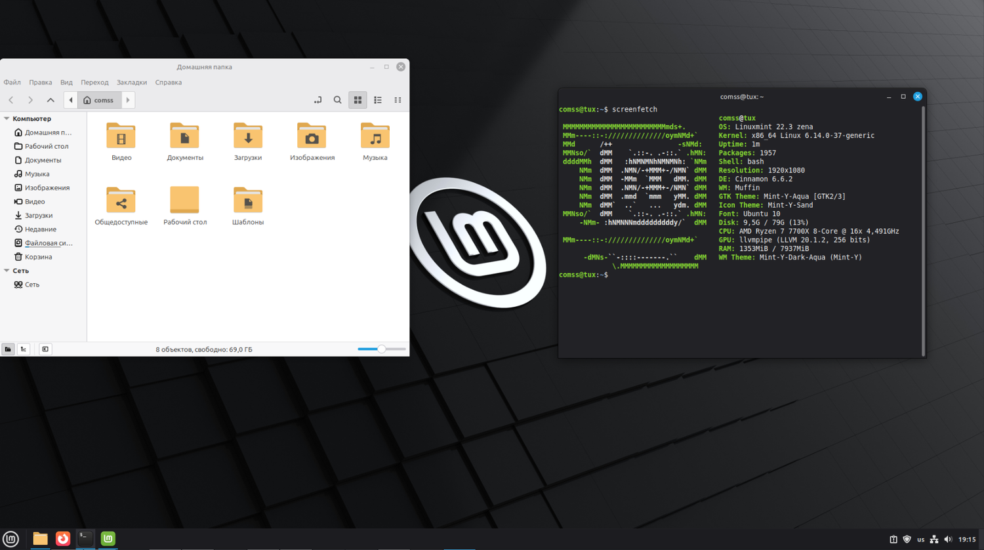The height and width of the screenshot is (550, 984).
Task: Open the Linux Mint start menu
Action: pyautogui.click(x=11, y=539)
